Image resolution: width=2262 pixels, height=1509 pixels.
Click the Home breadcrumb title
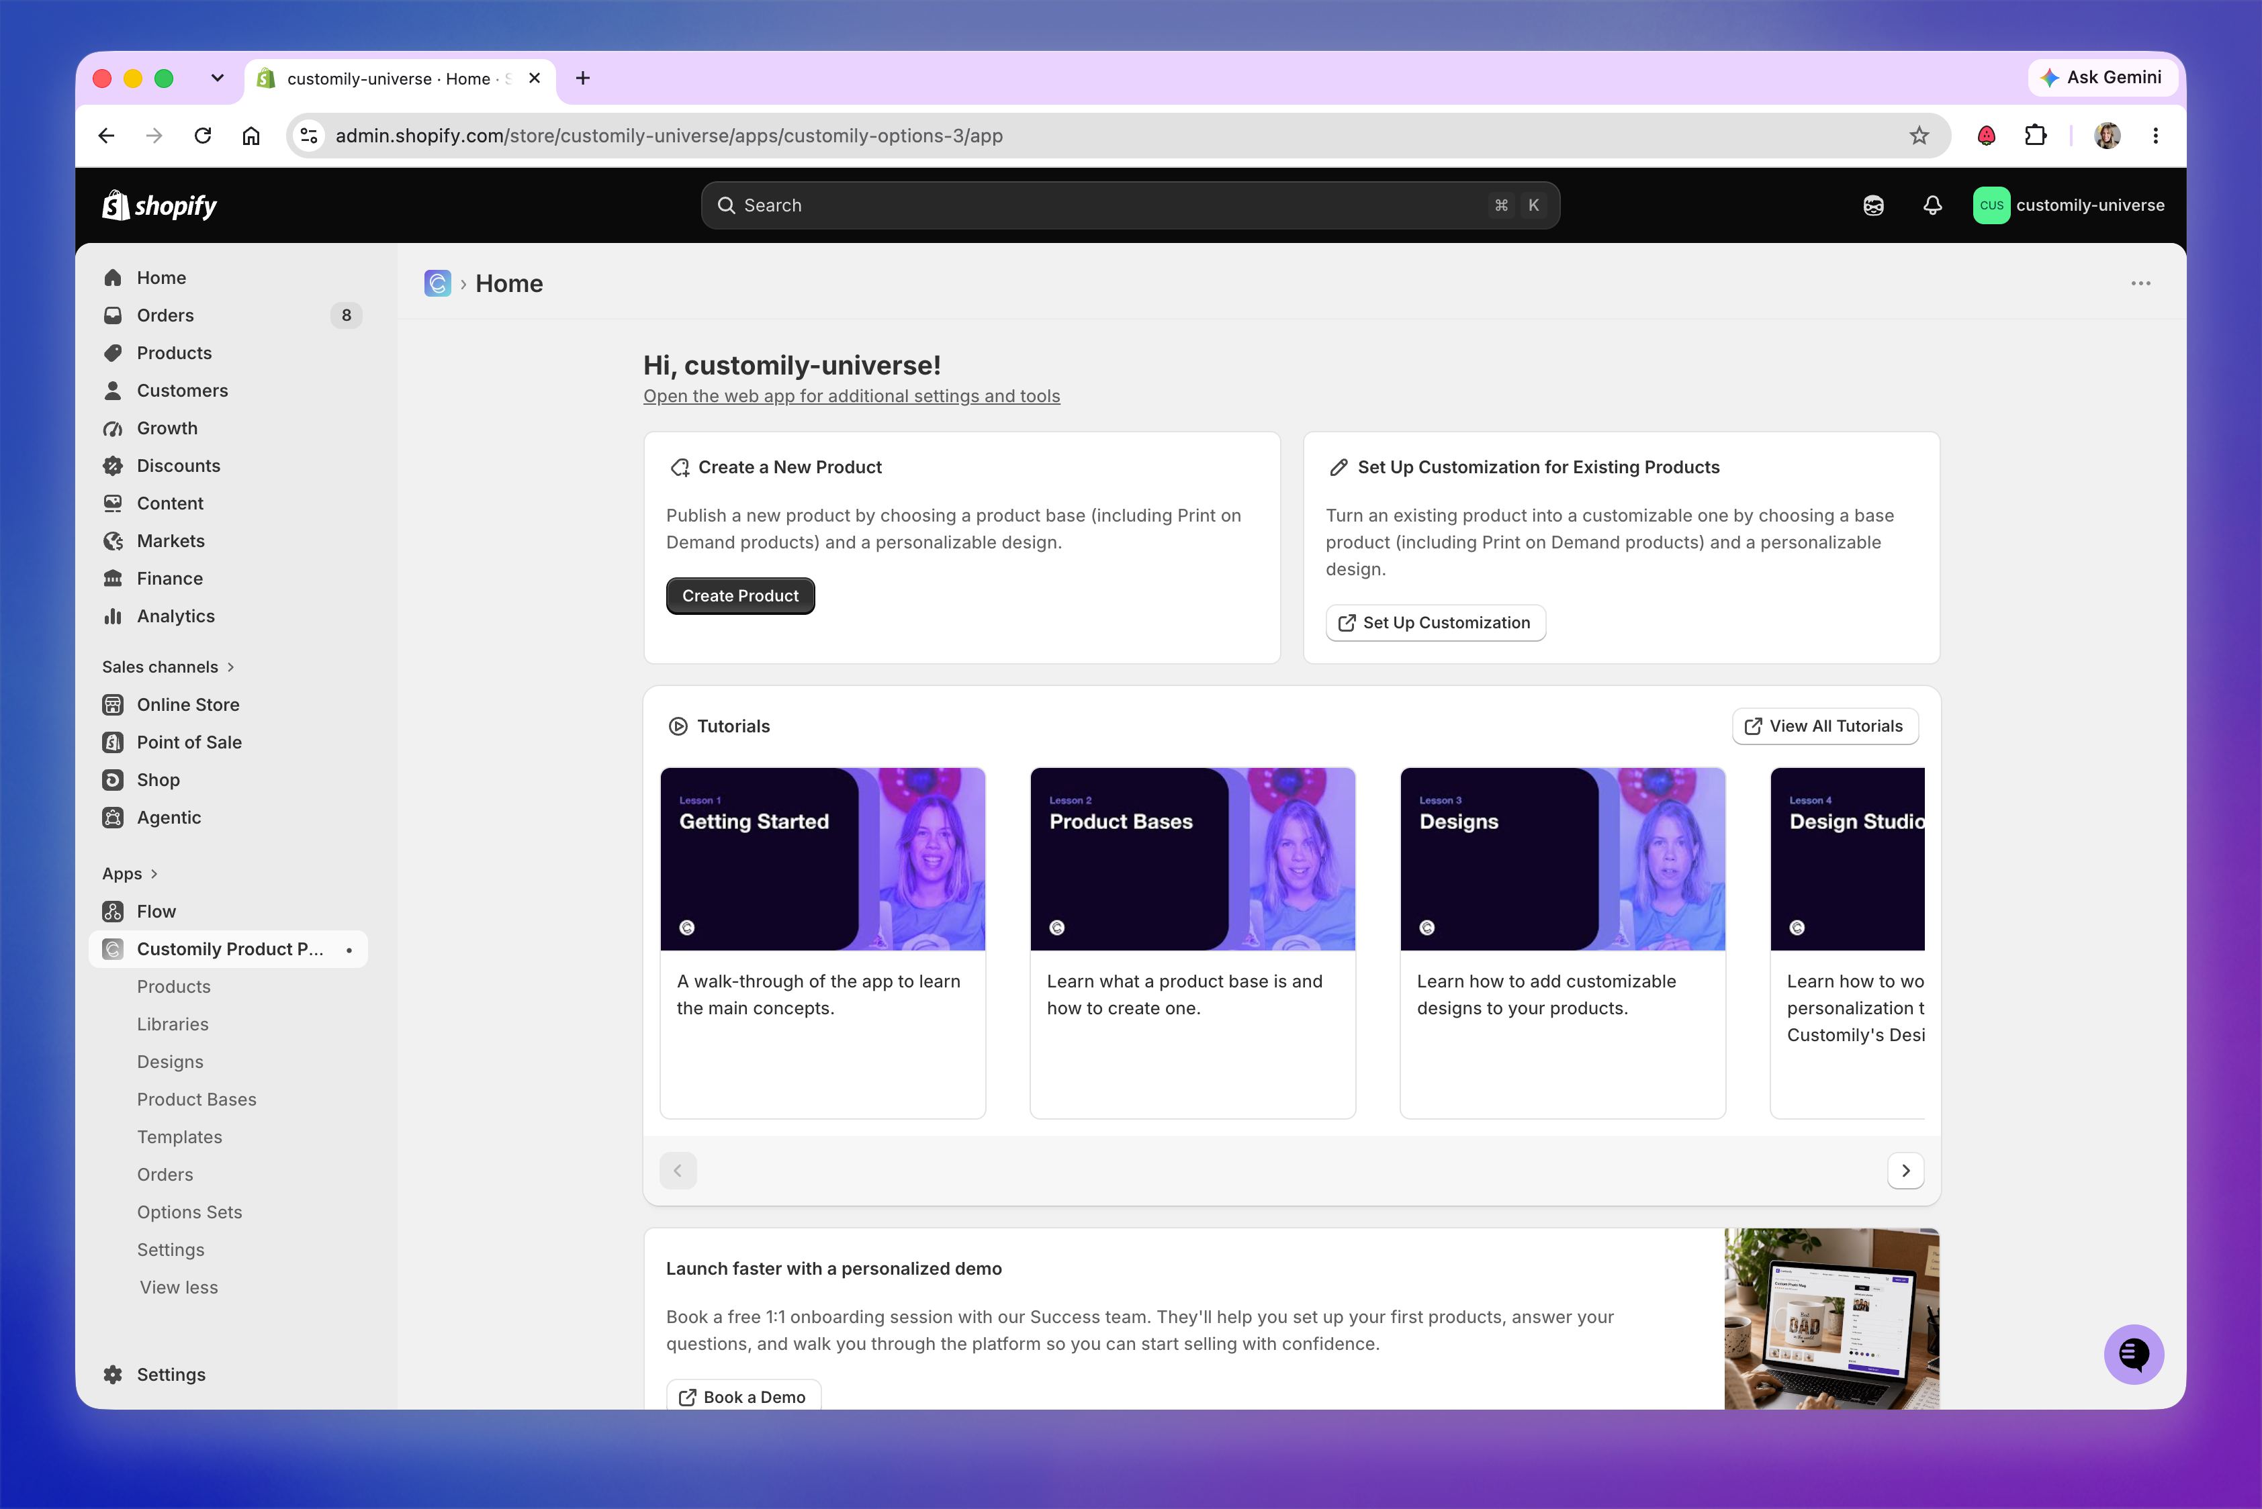tap(509, 283)
